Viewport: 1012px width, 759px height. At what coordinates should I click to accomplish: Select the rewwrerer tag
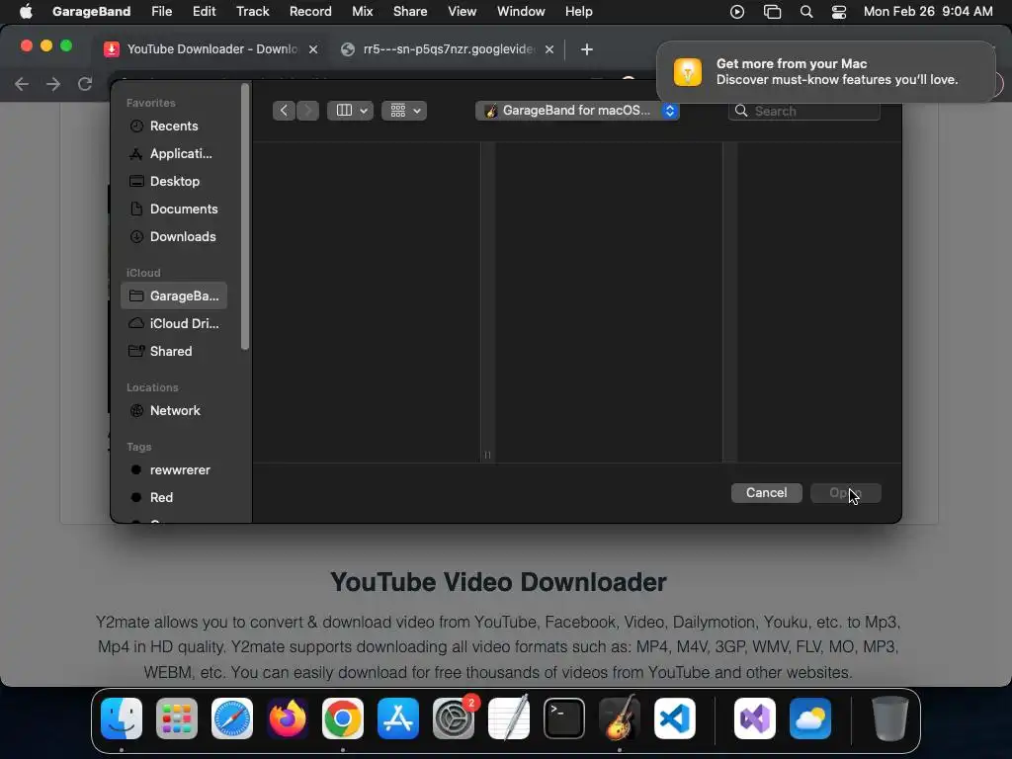click(x=174, y=469)
